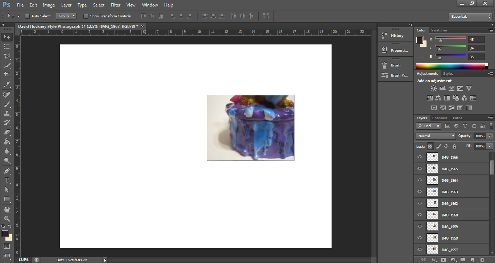
Task: Select the History Brush tool
Action: coord(7,123)
